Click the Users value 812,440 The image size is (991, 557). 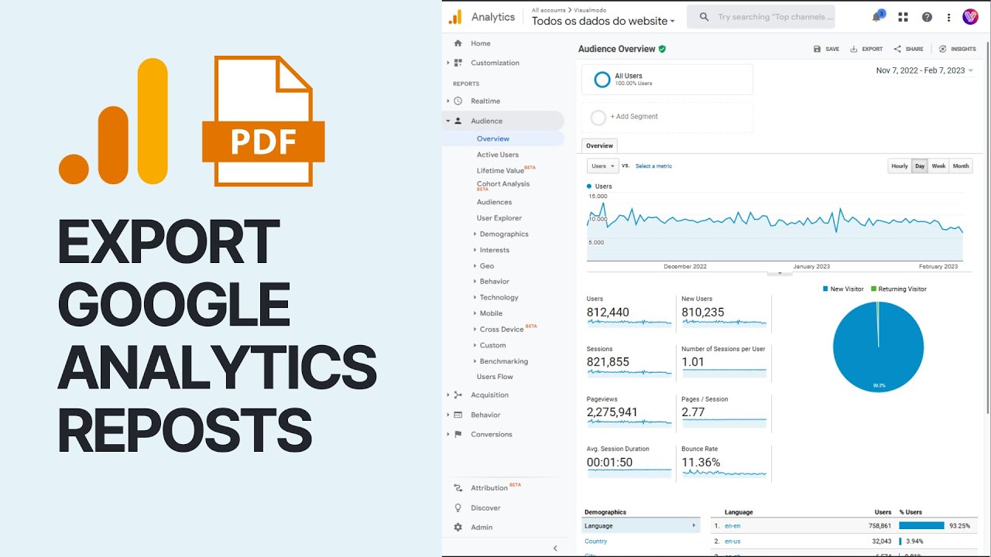point(608,313)
